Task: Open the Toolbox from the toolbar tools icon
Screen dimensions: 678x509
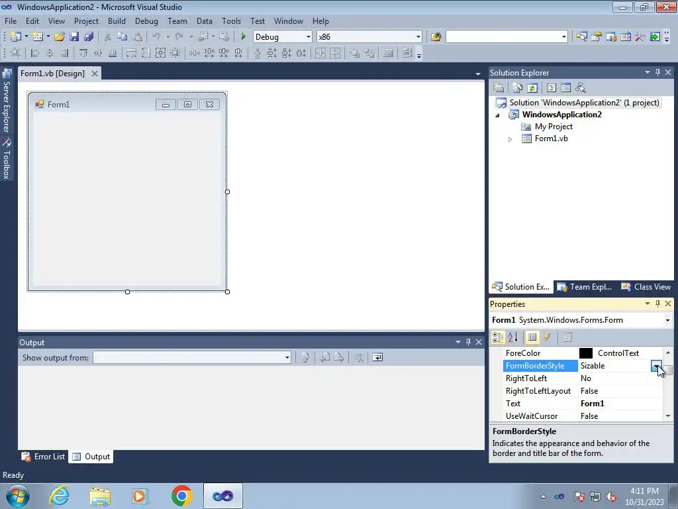Action: click(640, 37)
